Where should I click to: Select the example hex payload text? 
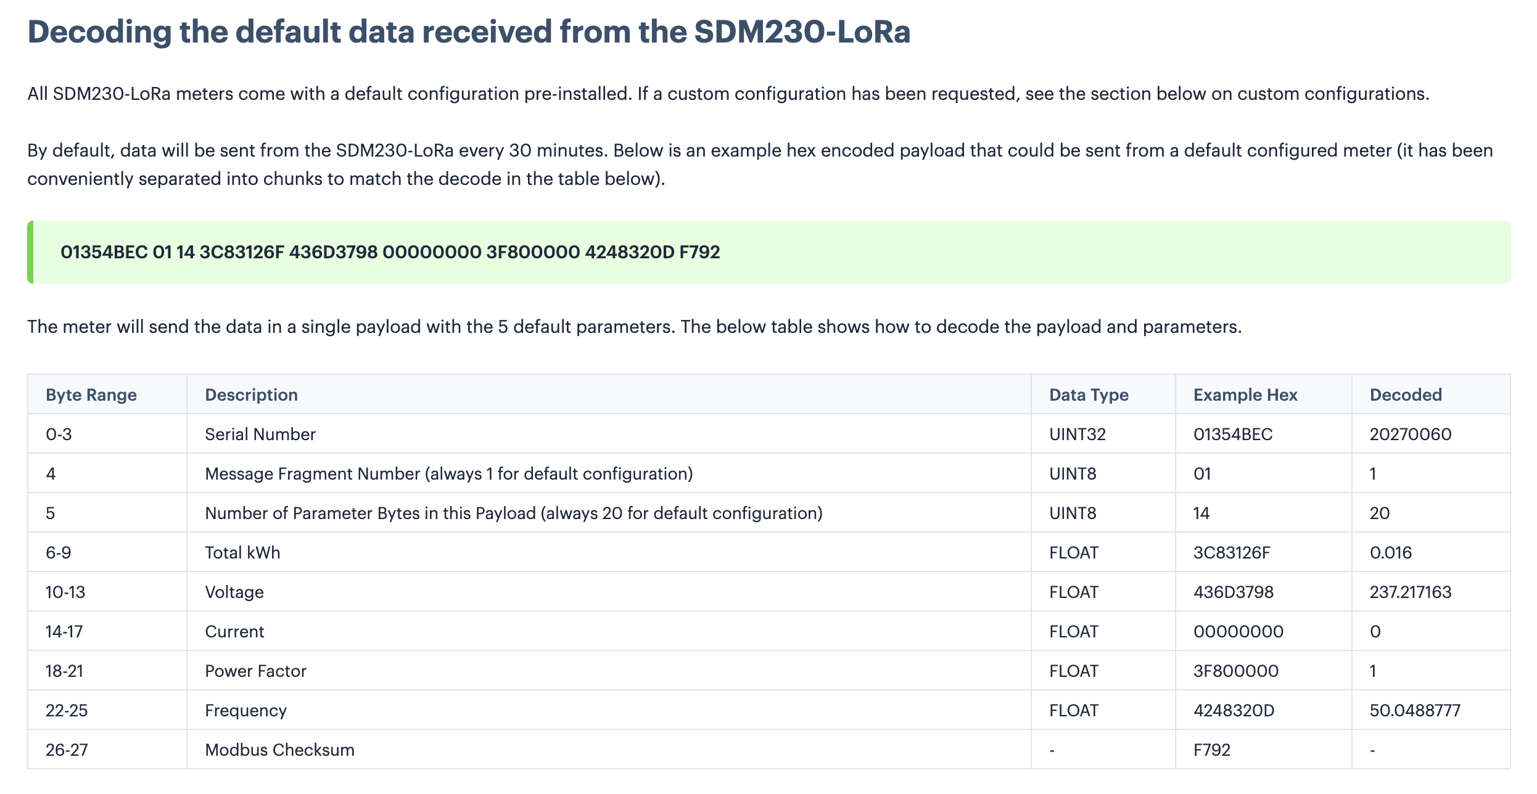point(390,252)
